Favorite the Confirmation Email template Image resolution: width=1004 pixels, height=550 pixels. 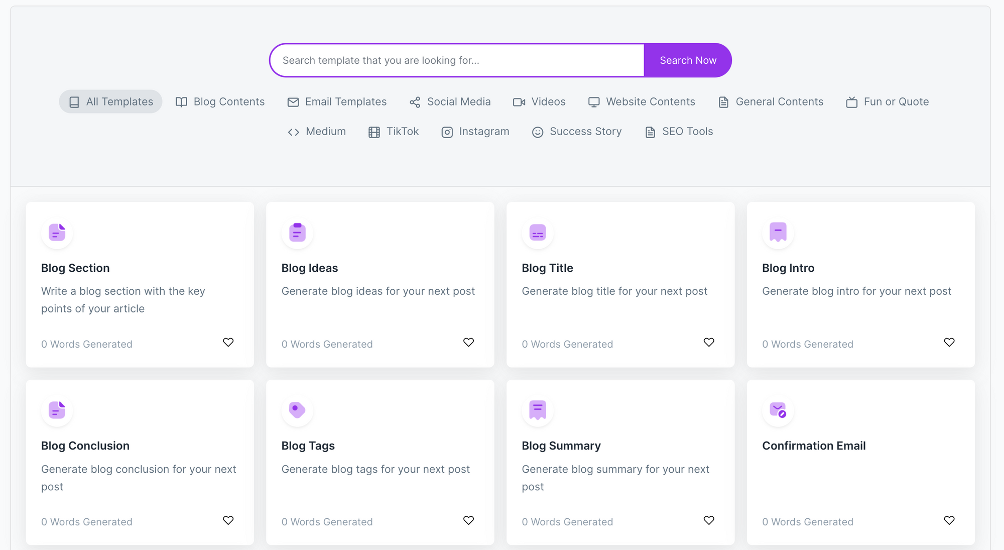pyautogui.click(x=949, y=520)
